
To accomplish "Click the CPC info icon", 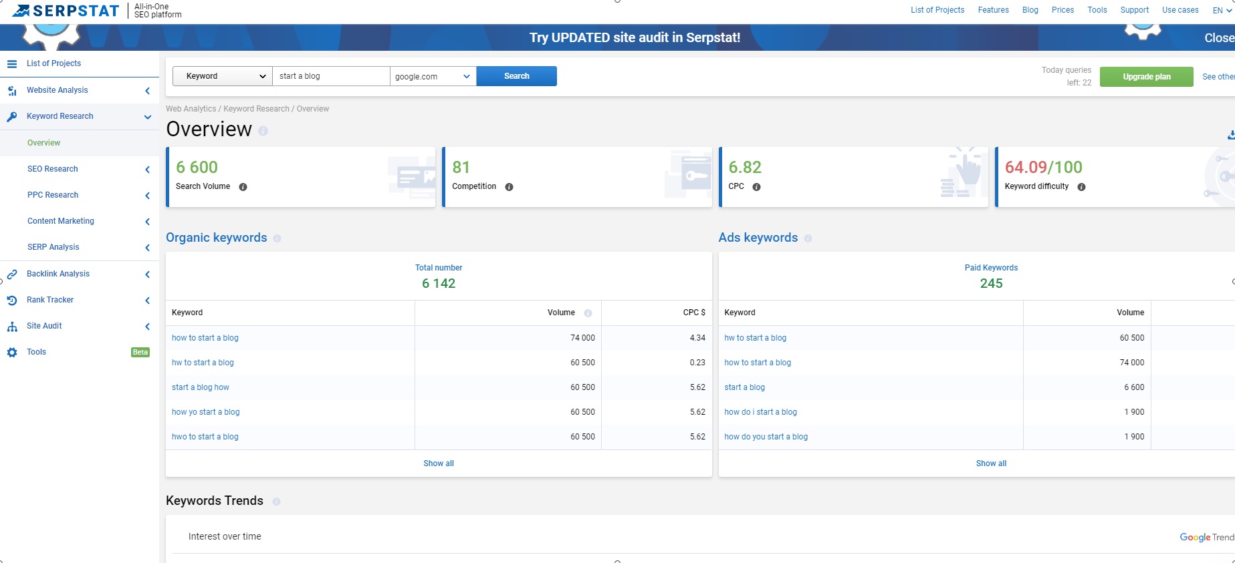I will [756, 187].
